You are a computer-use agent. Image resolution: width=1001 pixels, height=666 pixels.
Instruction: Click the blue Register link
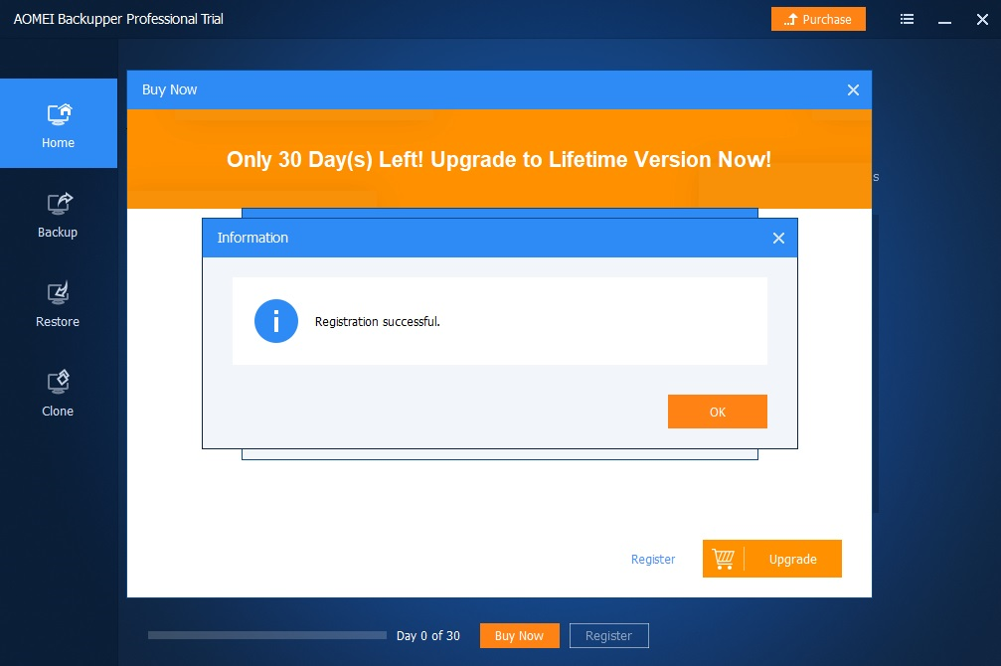tap(652, 560)
